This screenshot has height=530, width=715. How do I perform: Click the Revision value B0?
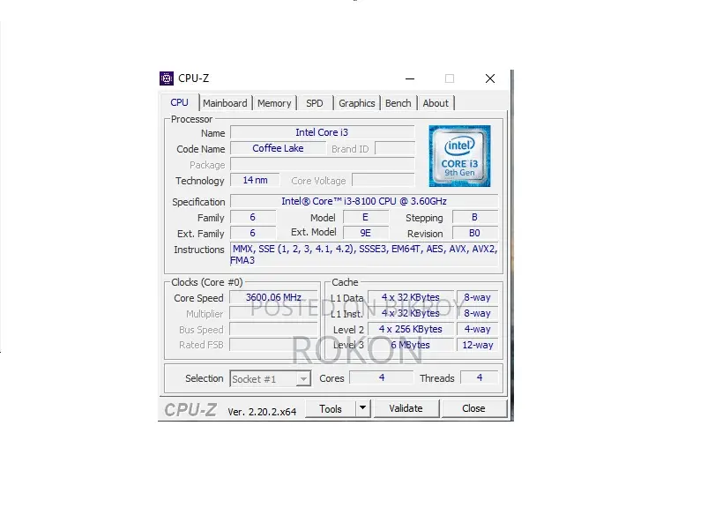(x=474, y=233)
